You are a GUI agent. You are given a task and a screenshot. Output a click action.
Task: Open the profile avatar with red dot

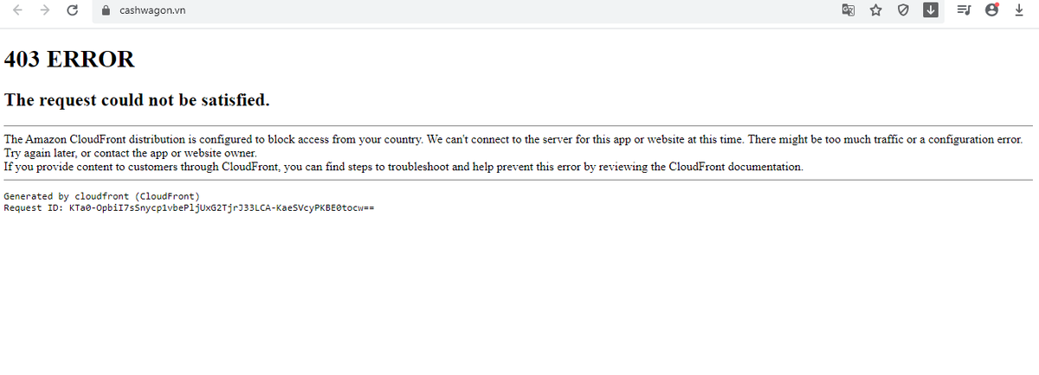pyautogui.click(x=992, y=10)
